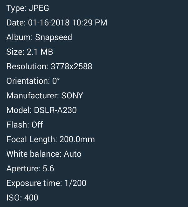
Task: Click the Resolution: 3778x2588 row
Action: 49,66
